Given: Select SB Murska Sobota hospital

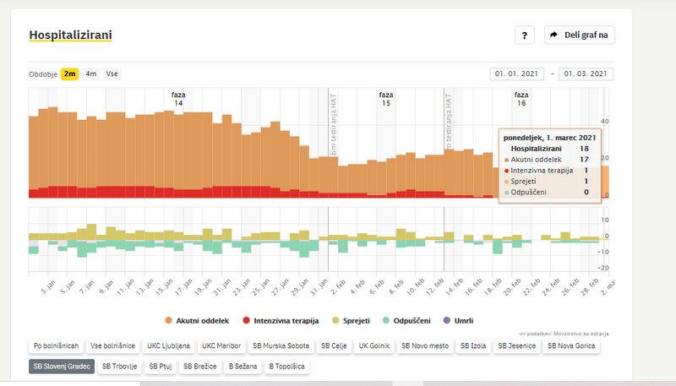Looking at the screenshot, I should pyautogui.click(x=281, y=345).
